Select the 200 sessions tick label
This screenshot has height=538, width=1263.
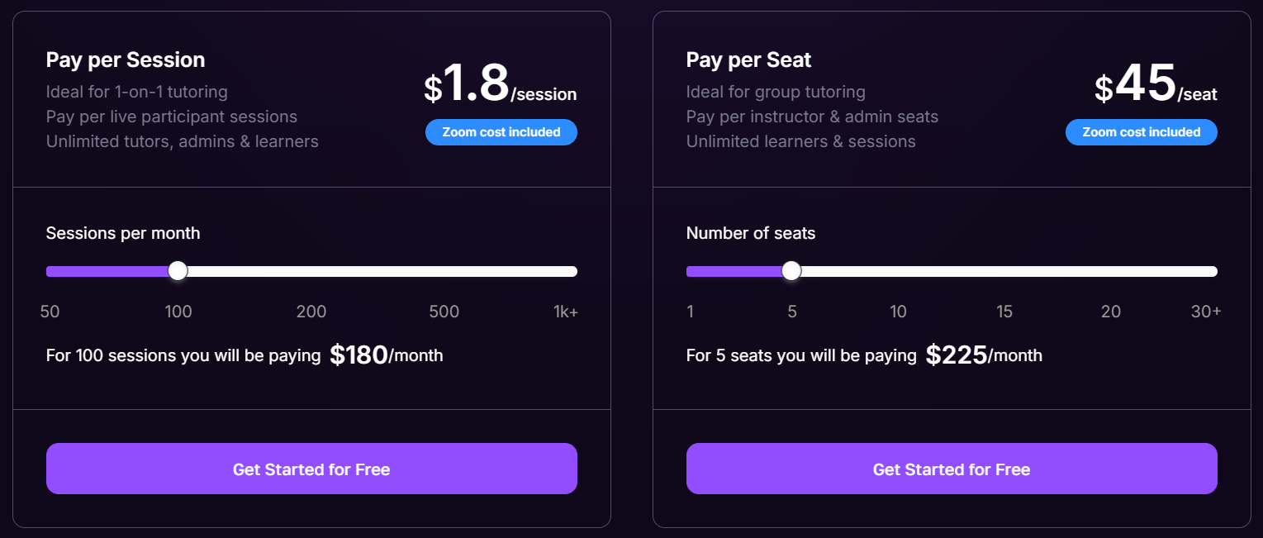(x=311, y=312)
